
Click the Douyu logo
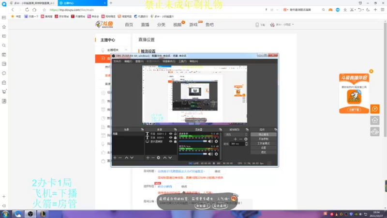click(104, 25)
